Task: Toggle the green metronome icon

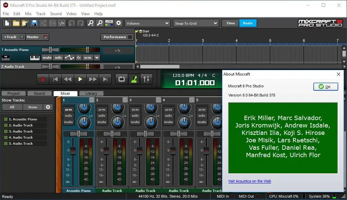Action: tap(134, 79)
